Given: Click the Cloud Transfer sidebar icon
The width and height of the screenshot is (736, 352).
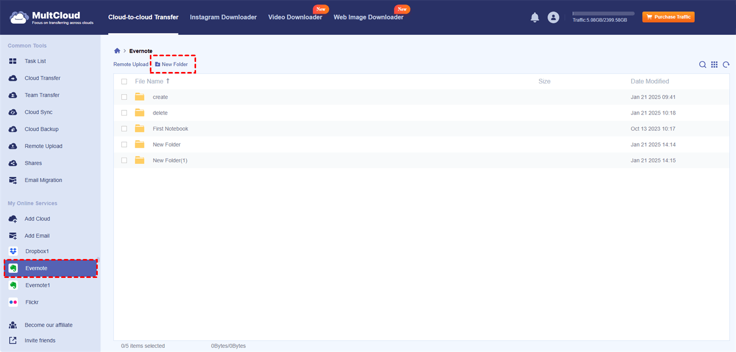Looking at the screenshot, I should pos(13,78).
